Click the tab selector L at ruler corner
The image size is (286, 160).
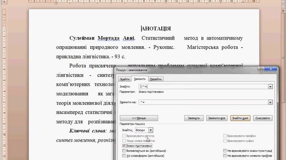coord(4,2)
